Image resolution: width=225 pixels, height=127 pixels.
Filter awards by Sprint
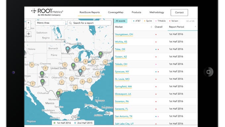tap(148, 21)
